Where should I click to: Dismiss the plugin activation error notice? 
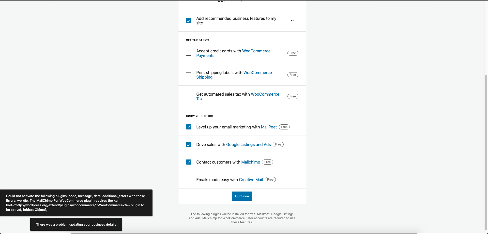76,203
